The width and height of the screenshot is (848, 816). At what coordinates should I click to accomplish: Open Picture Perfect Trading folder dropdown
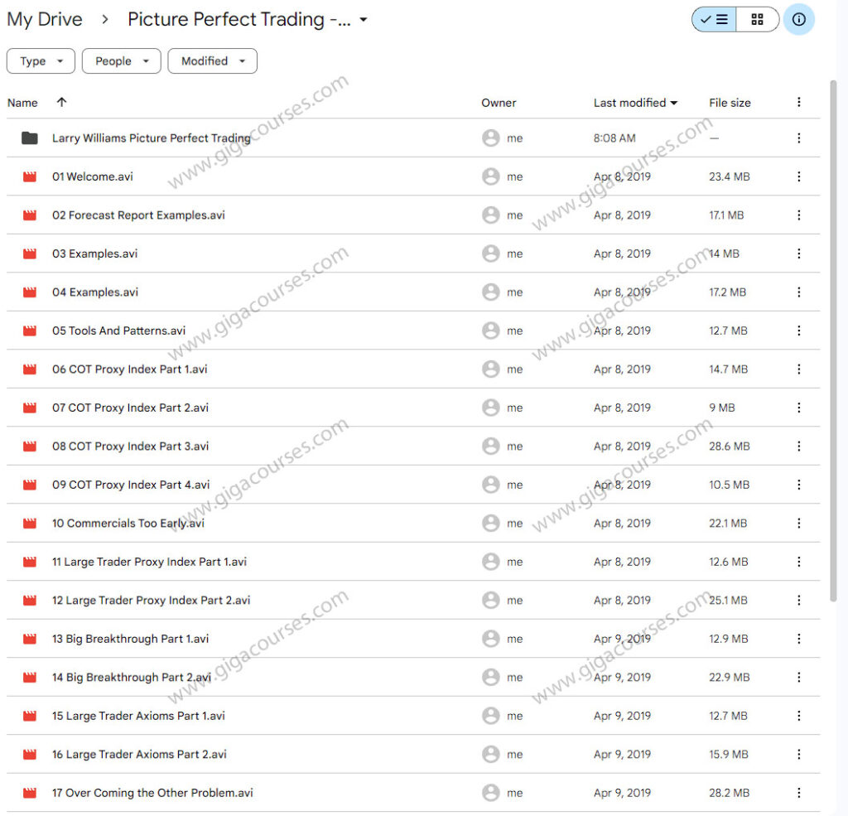pos(364,20)
